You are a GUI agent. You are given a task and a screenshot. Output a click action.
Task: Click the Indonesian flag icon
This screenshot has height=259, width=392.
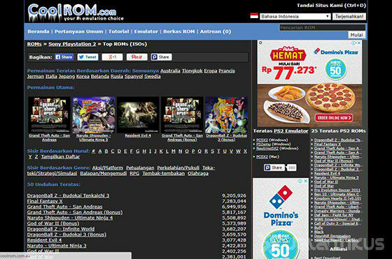point(254,15)
